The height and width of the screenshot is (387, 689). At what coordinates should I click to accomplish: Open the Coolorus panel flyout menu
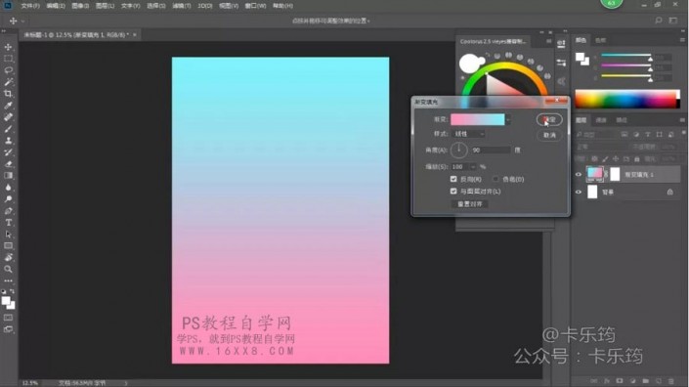(549, 41)
